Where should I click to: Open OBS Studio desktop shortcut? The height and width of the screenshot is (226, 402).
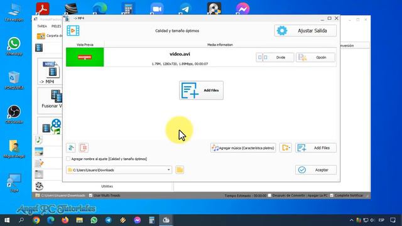pyautogui.click(x=14, y=114)
